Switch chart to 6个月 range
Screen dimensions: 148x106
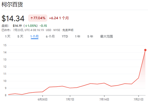(50, 37)
